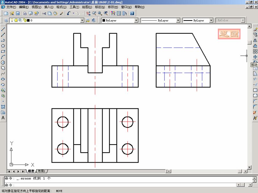Expand the linetype ByLayer dropdown
Image resolution: width=258 pixels, height=193 pixels.
point(178,20)
